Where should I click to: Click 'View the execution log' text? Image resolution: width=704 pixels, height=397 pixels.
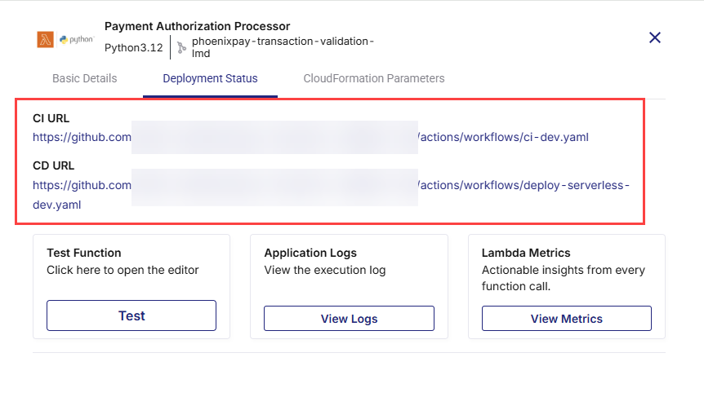[x=324, y=270]
